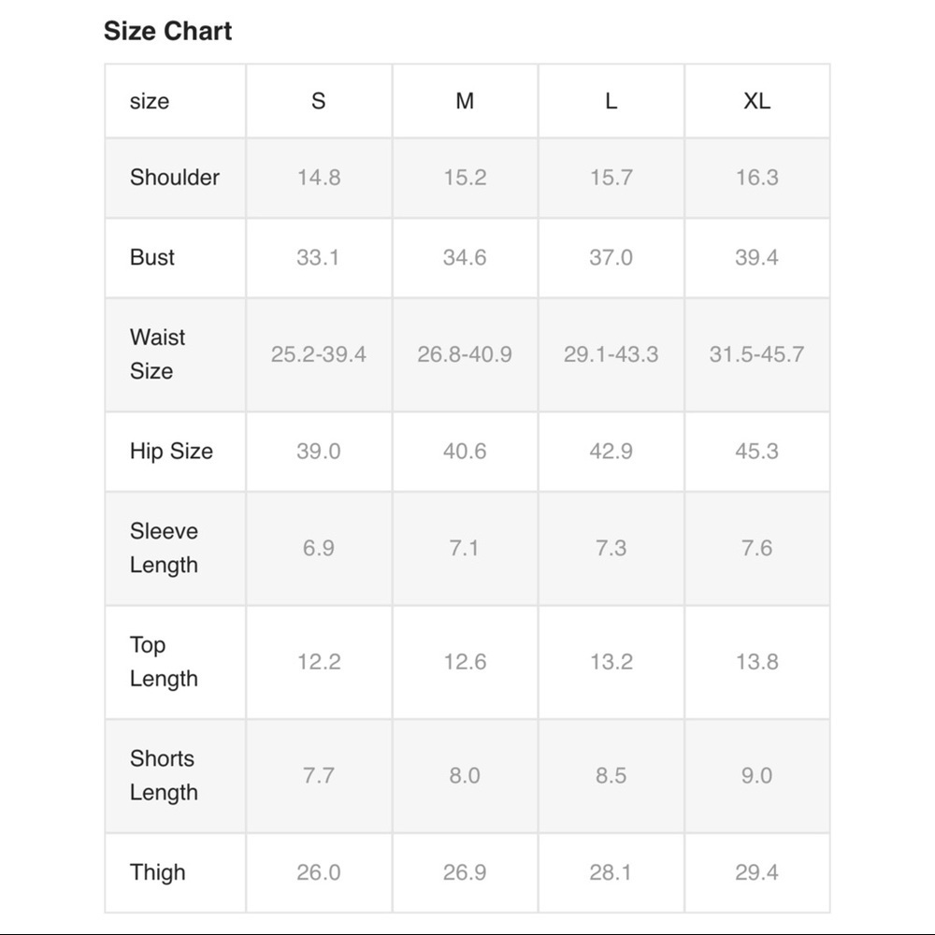This screenshot has width=935, height=935.
Task: Click the Size Chart heading
Action: [167, 31]
